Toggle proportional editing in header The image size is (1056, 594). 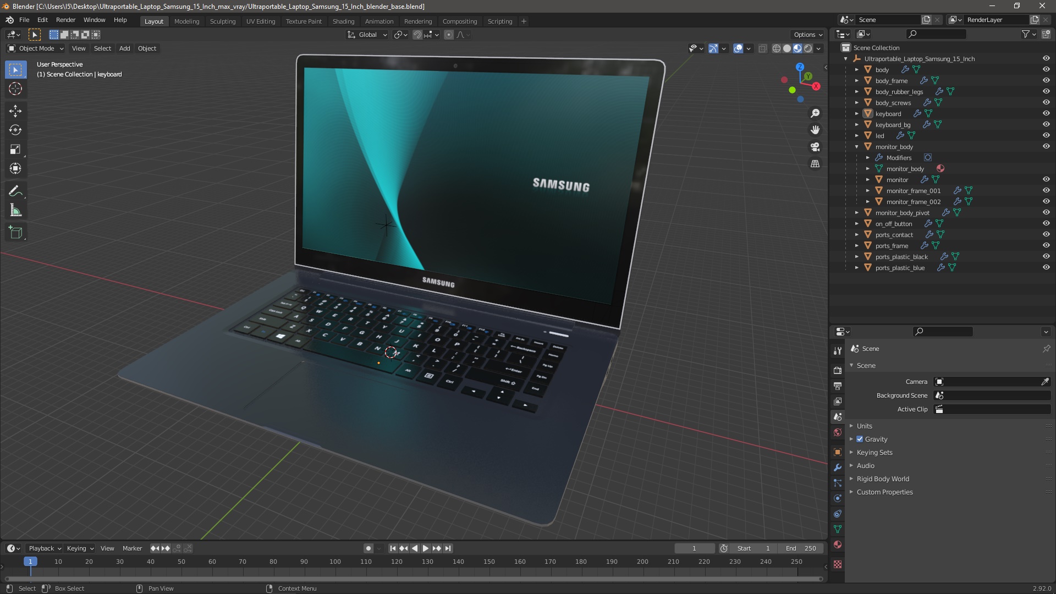pos(449,35)
